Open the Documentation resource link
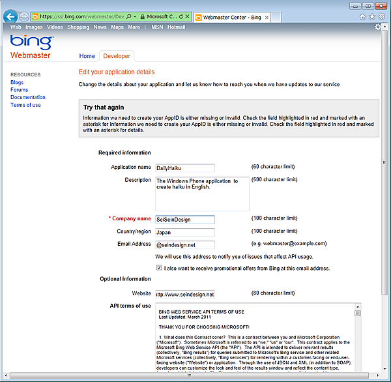The height and width of the screenshot is (382, 391). click(x=28, y=97)
